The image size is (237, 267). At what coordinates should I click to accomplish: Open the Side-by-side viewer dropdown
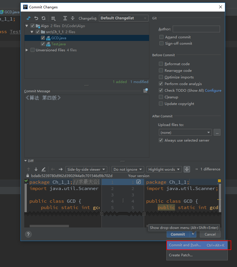86,169
